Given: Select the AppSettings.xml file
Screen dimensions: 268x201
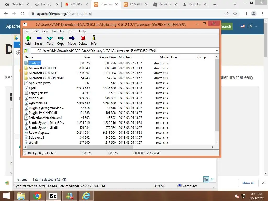Looking at the screenshot, I should 40,83.
